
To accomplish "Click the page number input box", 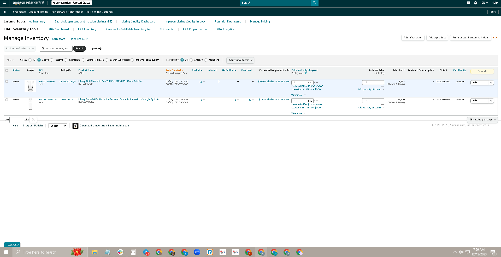I will (x=17, y=120).
